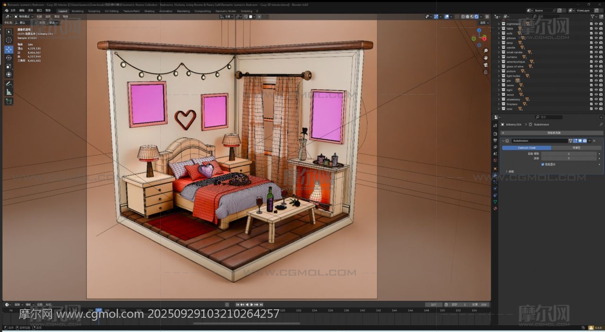The image size is (605, 332).
Task: Expand the fireplace collection in outliner
Action: pyautogui.click(x=499, y=104)
